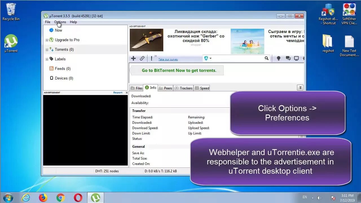
Task: Launch Opera from the taskbar
Action: (78, 198)
